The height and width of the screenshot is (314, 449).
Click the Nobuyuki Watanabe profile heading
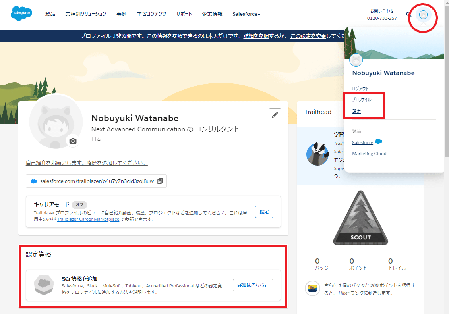tap(135, 118)
